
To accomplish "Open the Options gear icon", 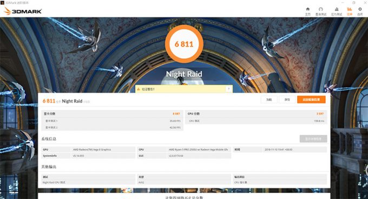I will [x=360, y=9].
